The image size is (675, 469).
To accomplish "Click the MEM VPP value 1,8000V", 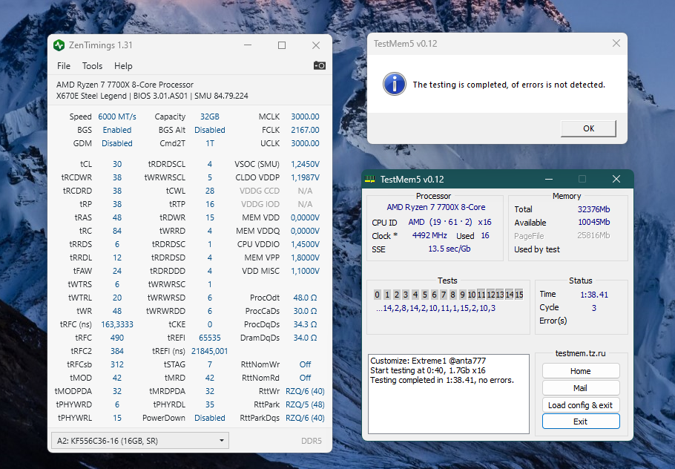I will pyautogui.click(x=305, y=258).
